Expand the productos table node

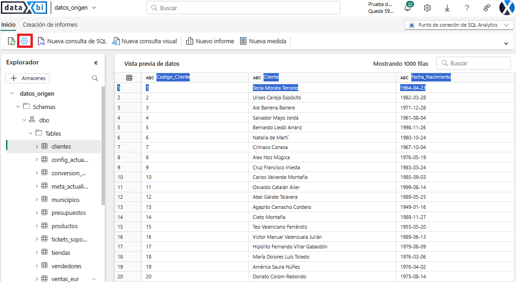pyautogui.click(x=37, y=226)
